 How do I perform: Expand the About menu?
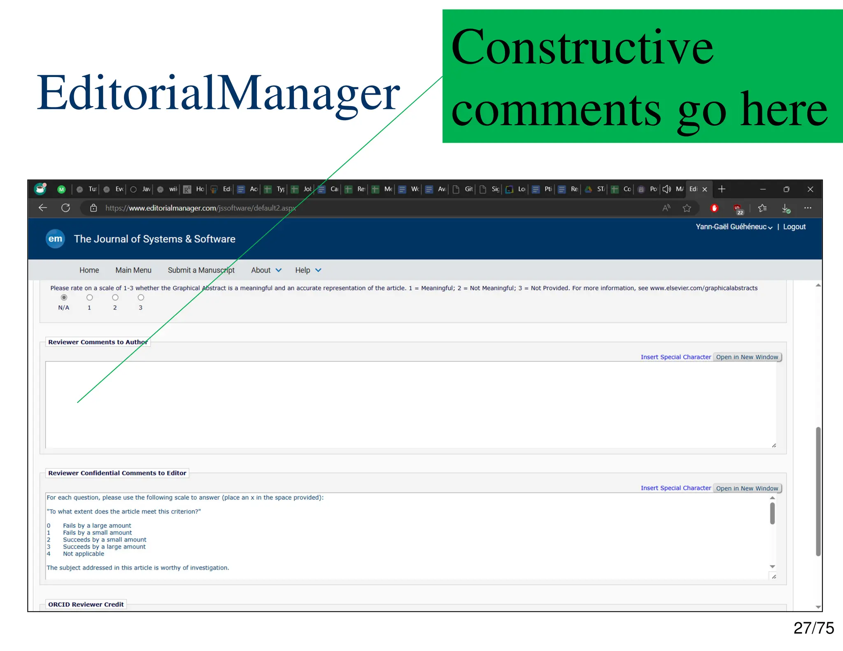pos(266,270)
